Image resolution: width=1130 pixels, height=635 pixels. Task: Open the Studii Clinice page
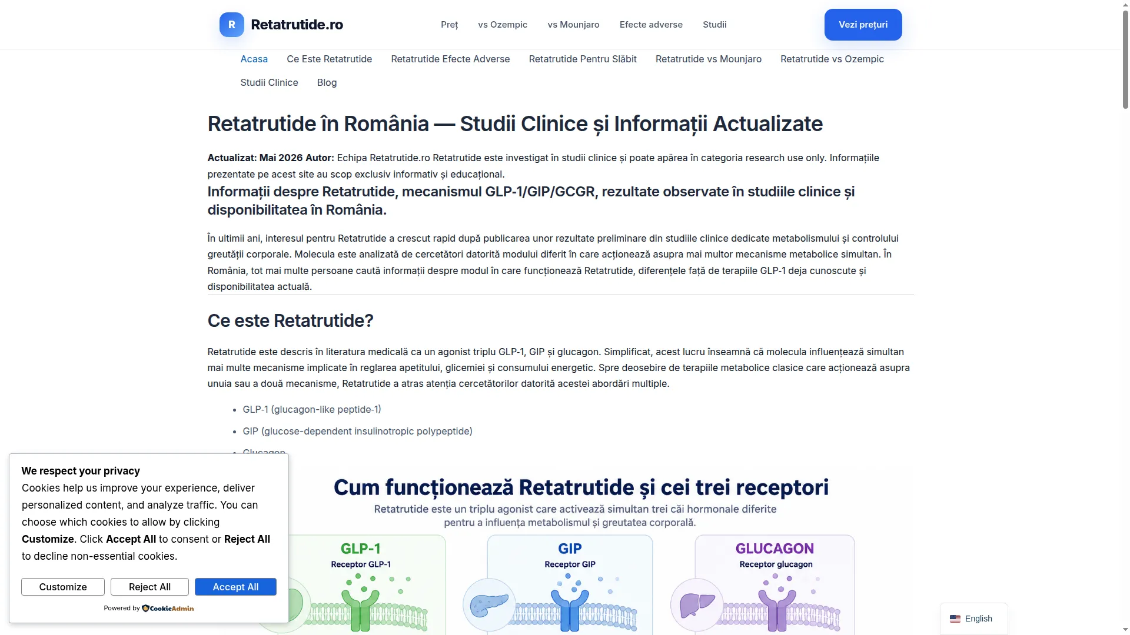coord(269,82)
